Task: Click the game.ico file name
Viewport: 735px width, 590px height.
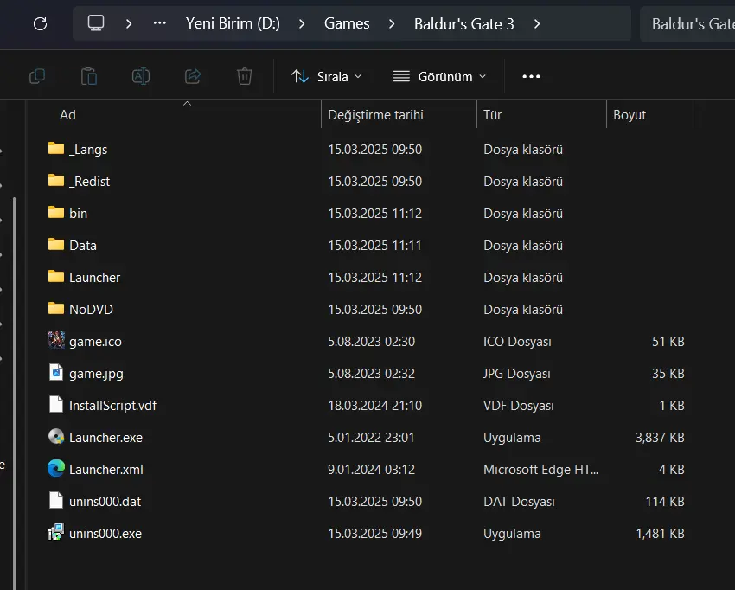Action: point(96,342)
